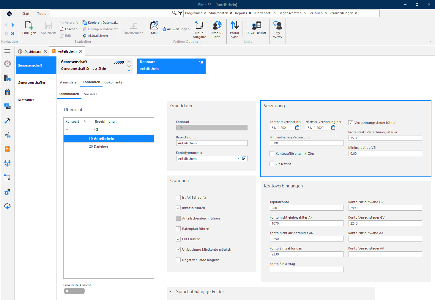The width and height of the screenshot is (435, 300).
Task: Open the Mail icon in ribbon
Action: click(x=154, y=25)
